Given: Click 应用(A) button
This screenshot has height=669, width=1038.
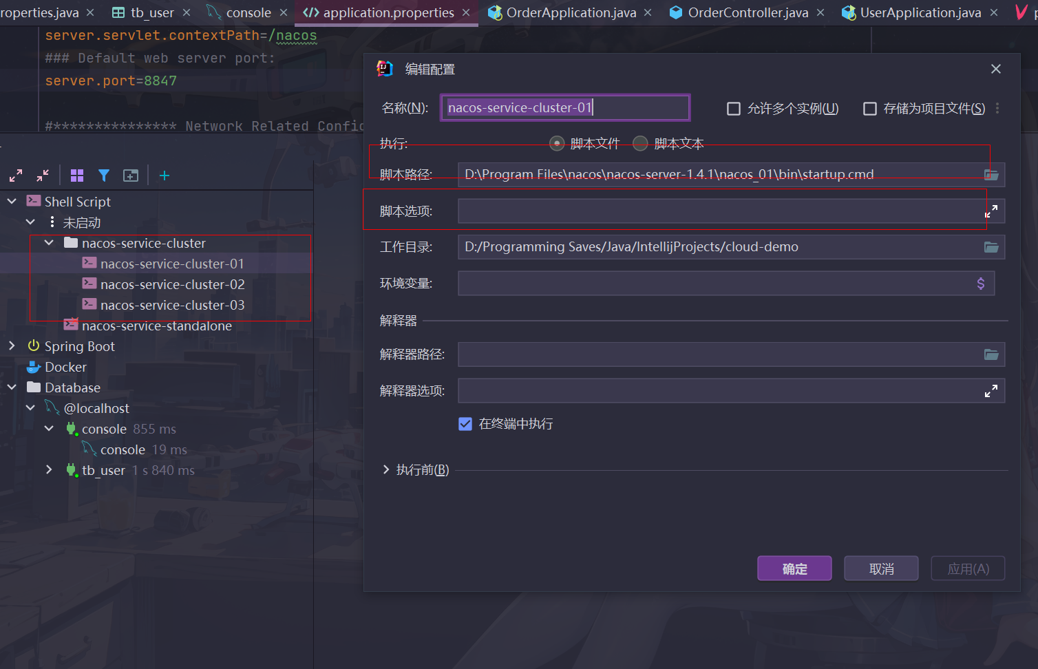Looking at the screenshot, I should pyautogui.click(x=968, y=569).
